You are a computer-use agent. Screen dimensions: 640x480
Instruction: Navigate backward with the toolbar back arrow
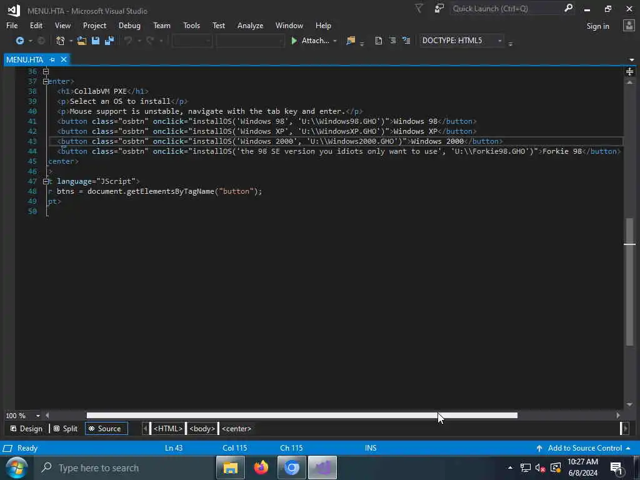pos(19,41)
